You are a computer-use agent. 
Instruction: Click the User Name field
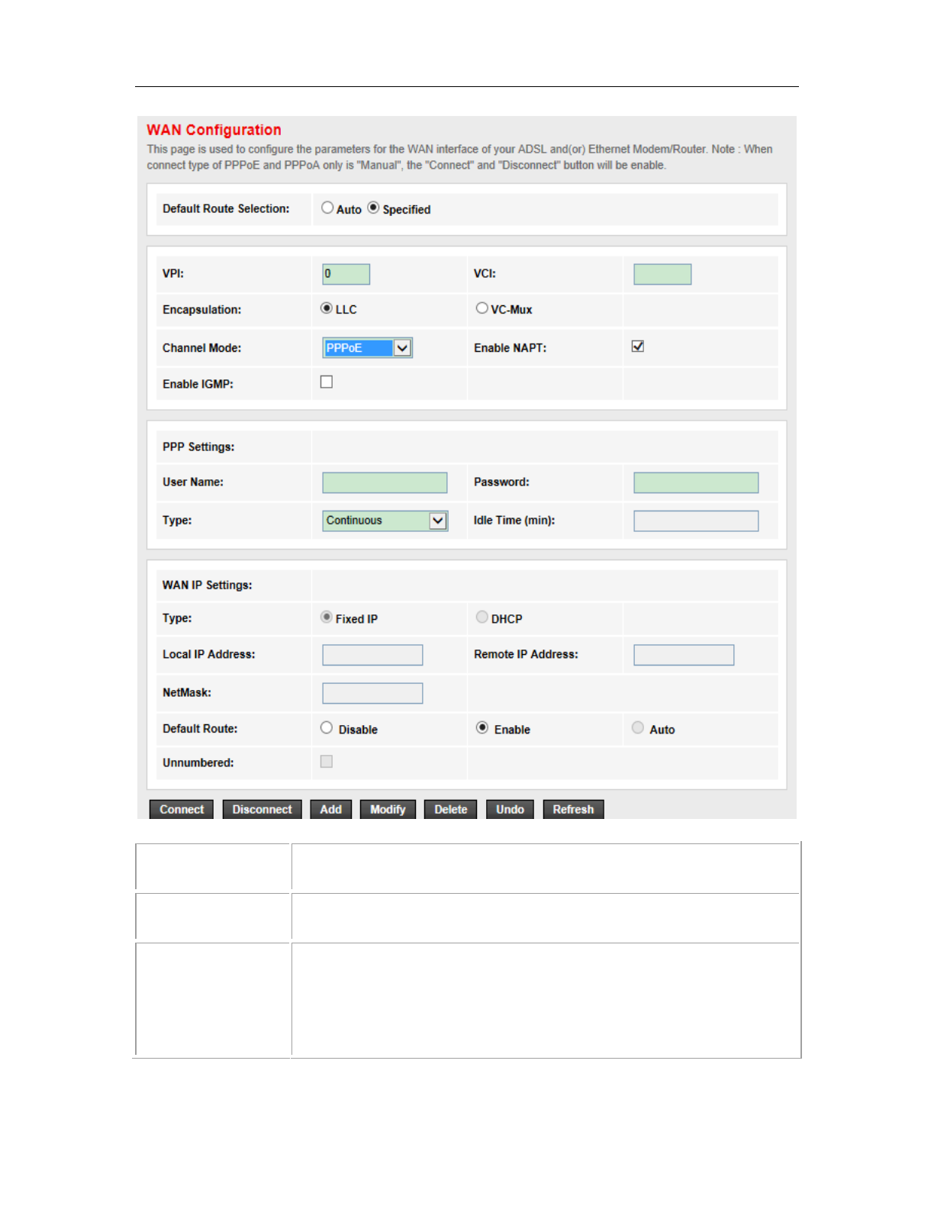(x=385, y=482)
